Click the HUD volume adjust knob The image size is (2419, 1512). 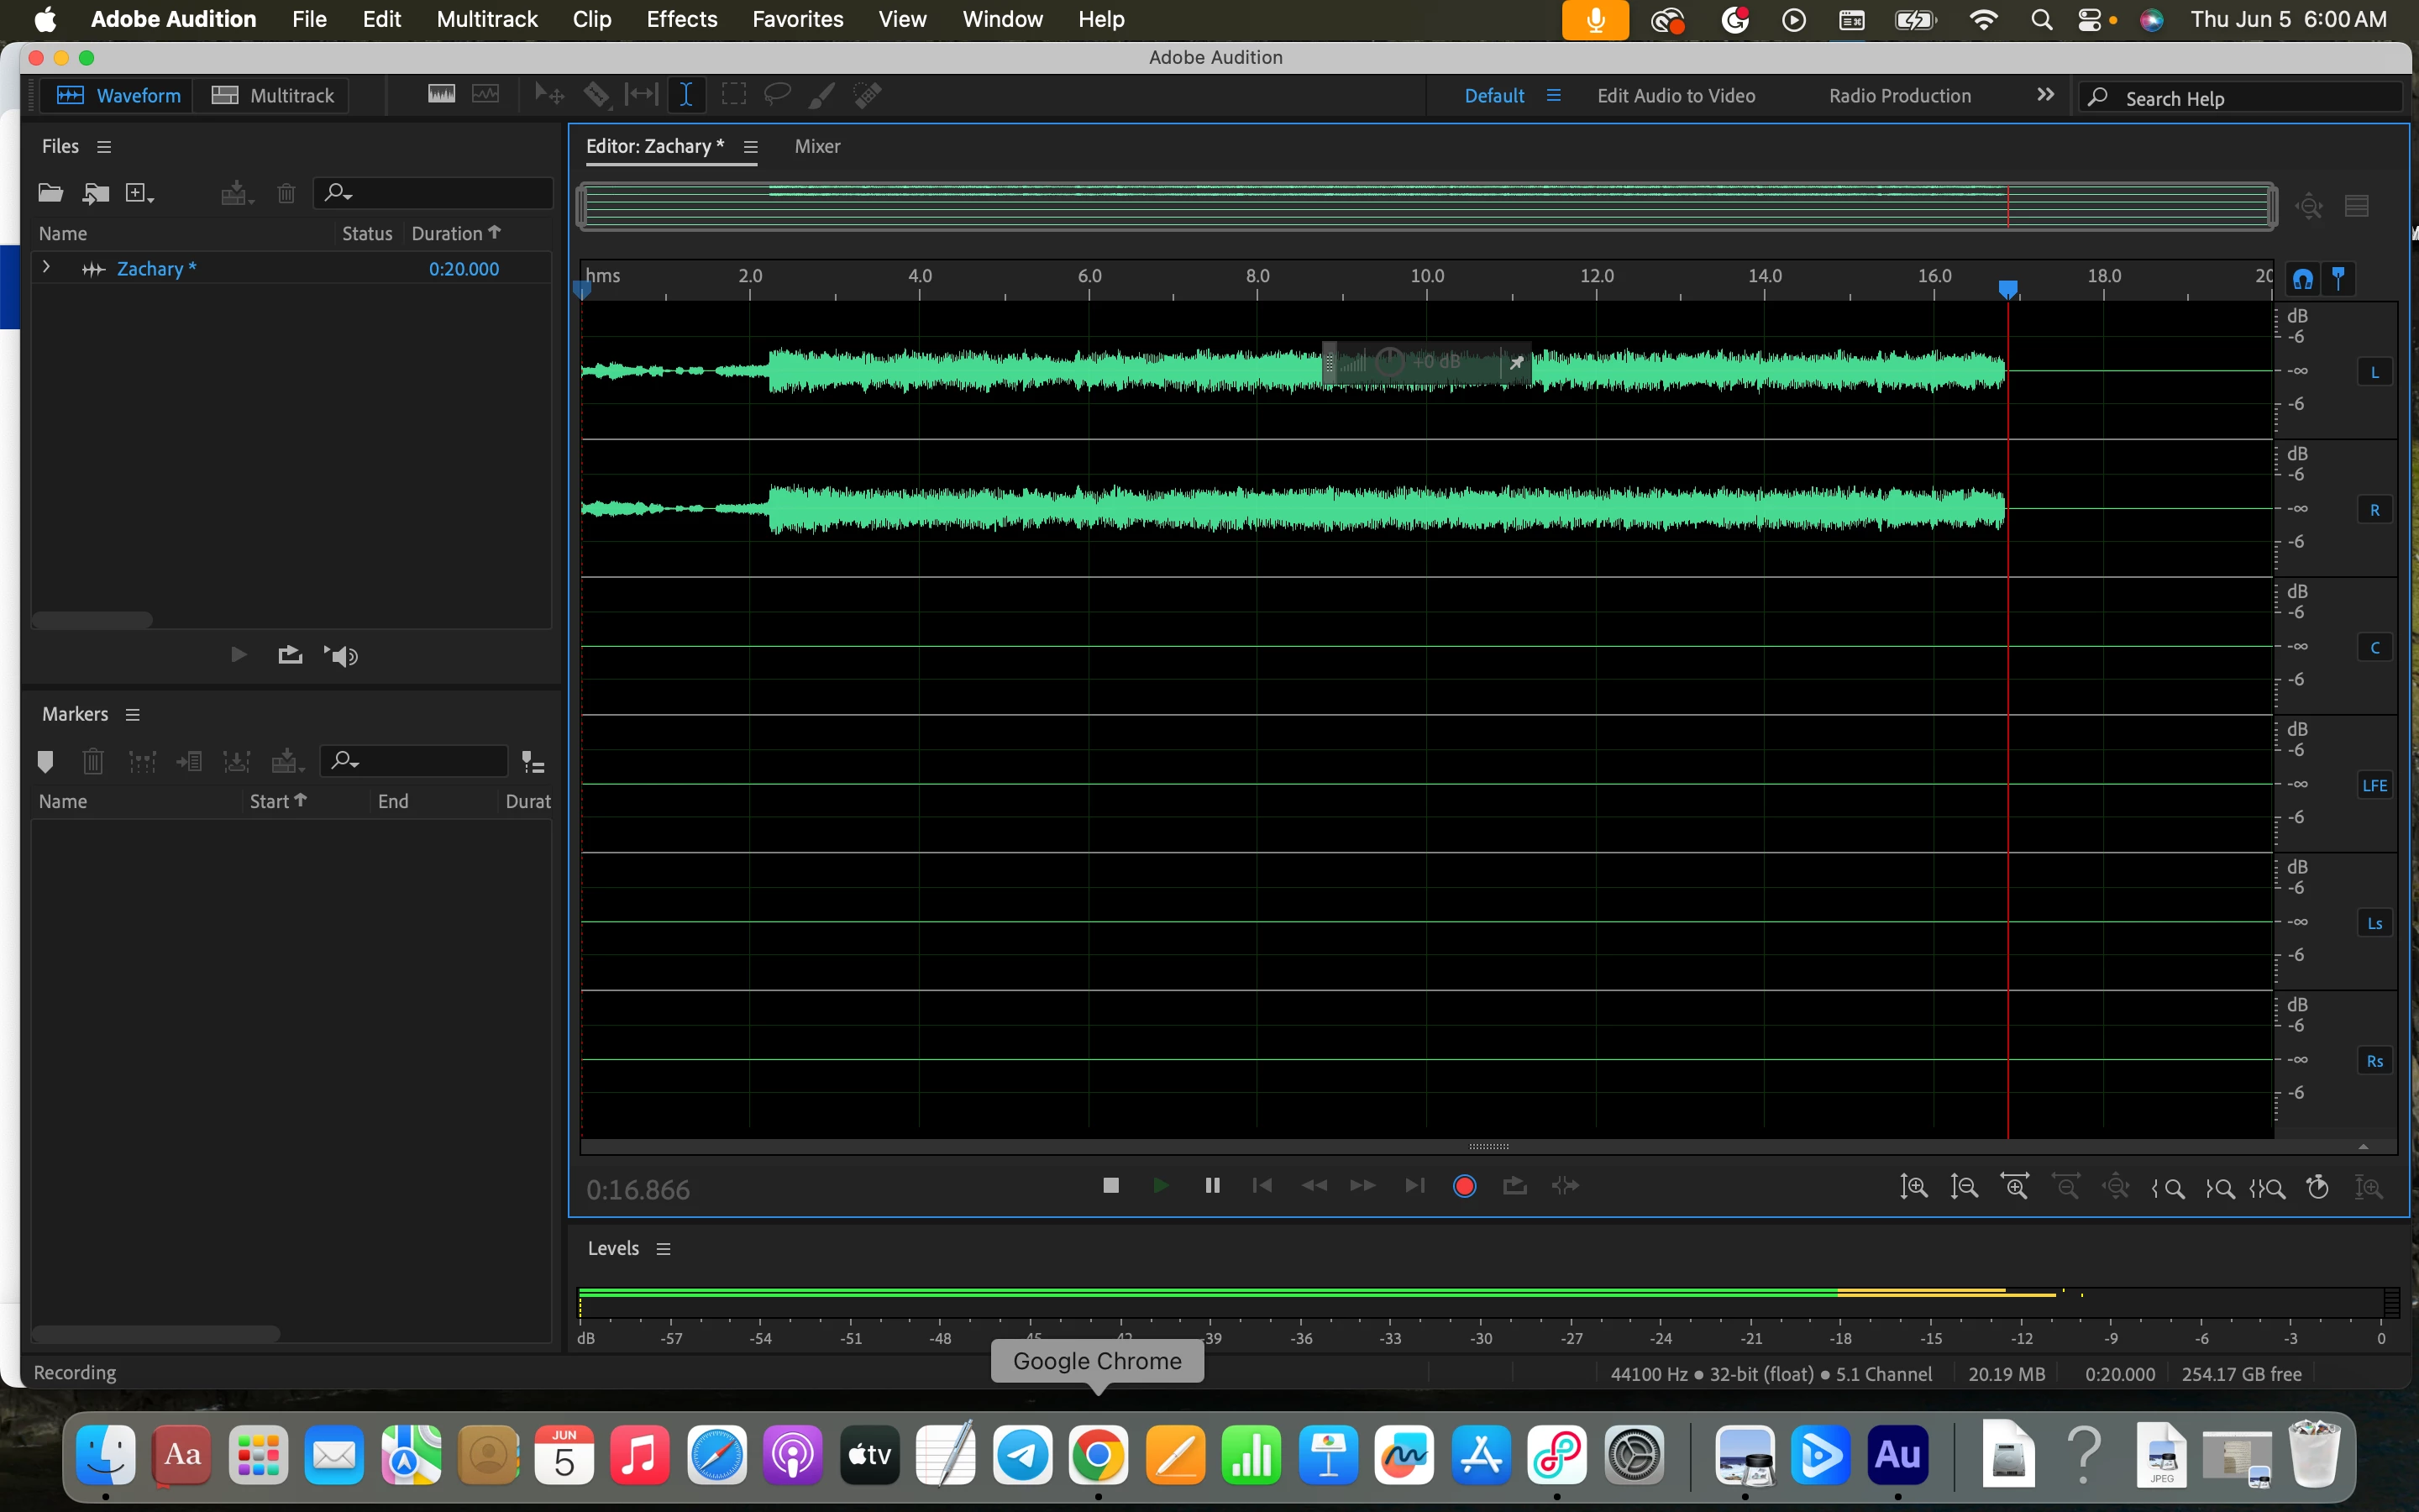click(1389, 362)
